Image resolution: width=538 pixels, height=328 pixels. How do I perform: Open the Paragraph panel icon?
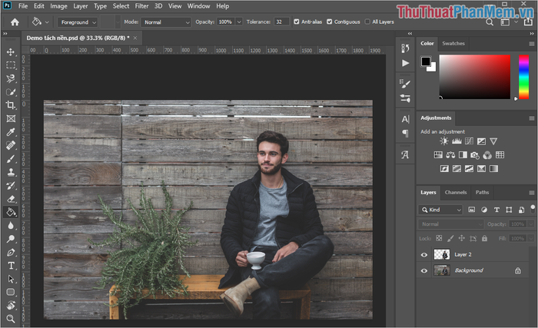[x=405, y=133]
